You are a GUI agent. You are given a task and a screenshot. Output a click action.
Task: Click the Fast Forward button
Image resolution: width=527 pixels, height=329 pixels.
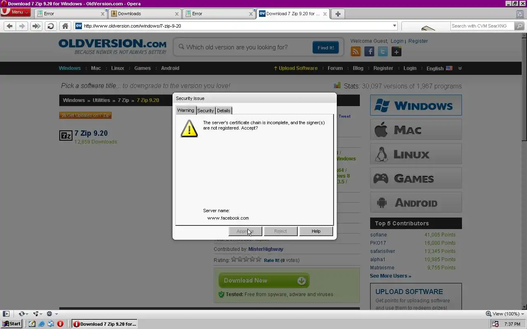coord(36,26)
